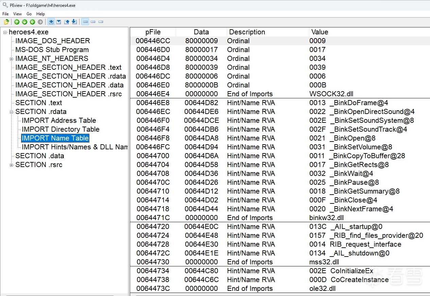The width and height of the screenshot is (430, 296).
Task: Select IMAGE_SECTION_HEADER .rdata
Action: coord(71,76)
